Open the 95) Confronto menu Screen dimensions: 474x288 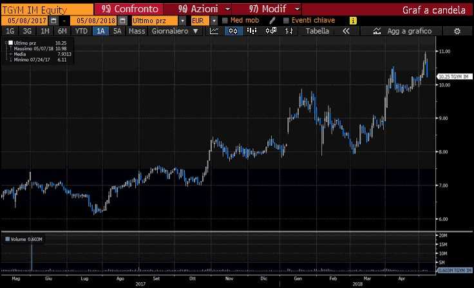tap(129, 9)
